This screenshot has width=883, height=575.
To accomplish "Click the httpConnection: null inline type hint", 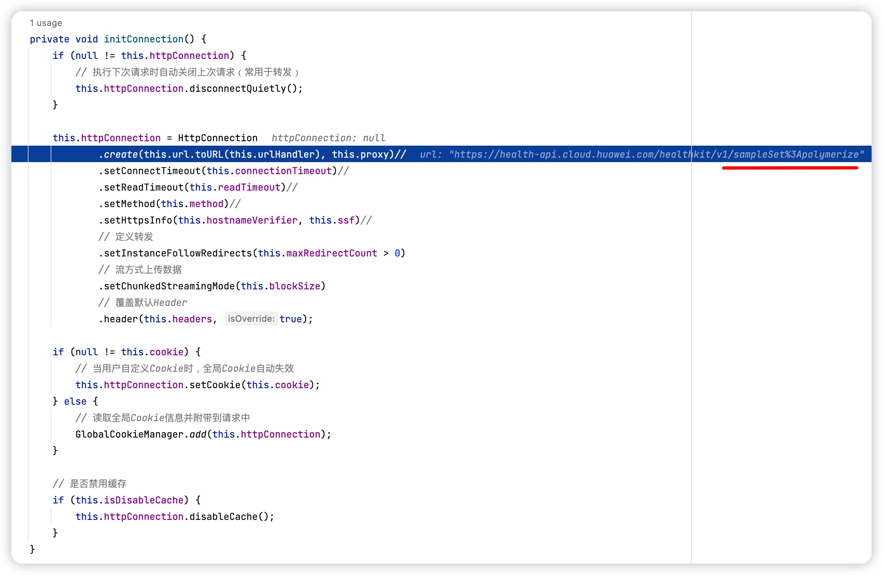I will point(328,138).
